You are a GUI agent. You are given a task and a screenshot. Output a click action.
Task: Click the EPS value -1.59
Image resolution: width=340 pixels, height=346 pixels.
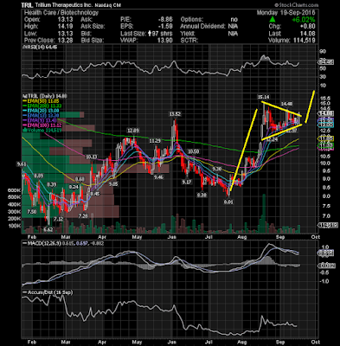(165, 27)
